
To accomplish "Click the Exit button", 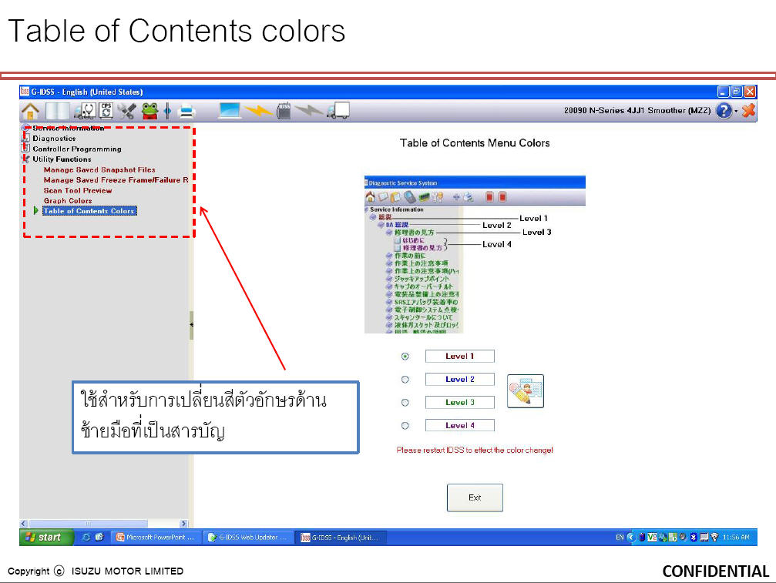I will click(475, 498).
